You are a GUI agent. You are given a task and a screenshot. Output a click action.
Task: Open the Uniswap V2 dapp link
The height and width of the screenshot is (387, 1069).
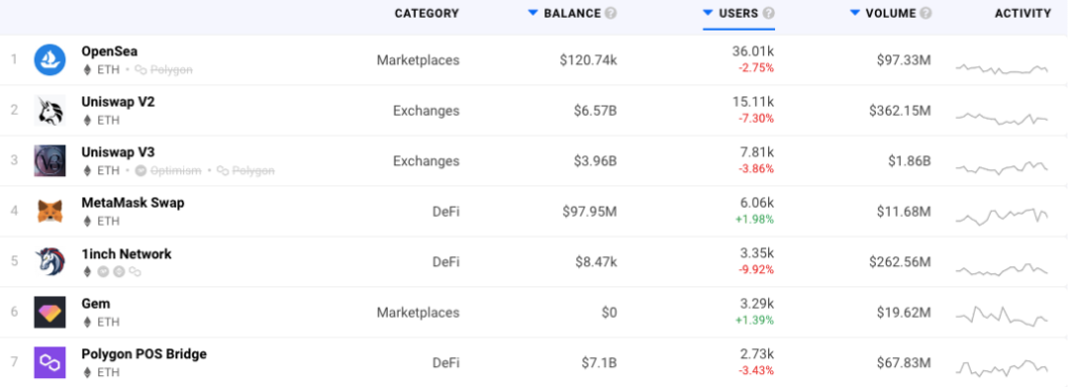pos(118,102)
